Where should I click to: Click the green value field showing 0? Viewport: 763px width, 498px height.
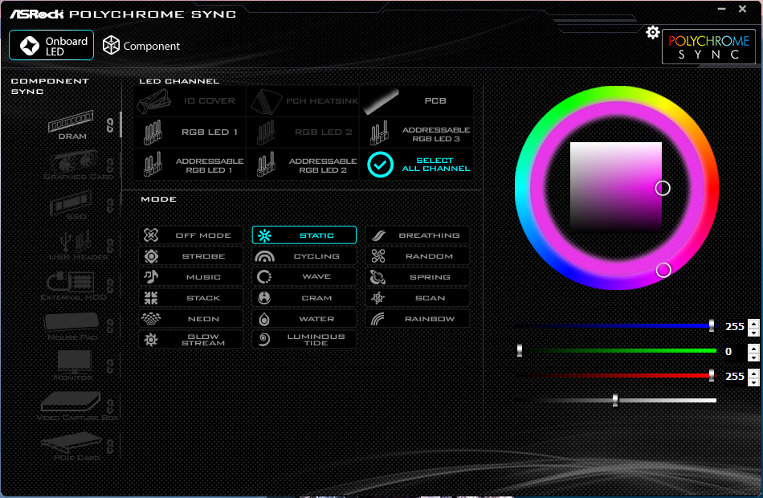coord(734,352)
